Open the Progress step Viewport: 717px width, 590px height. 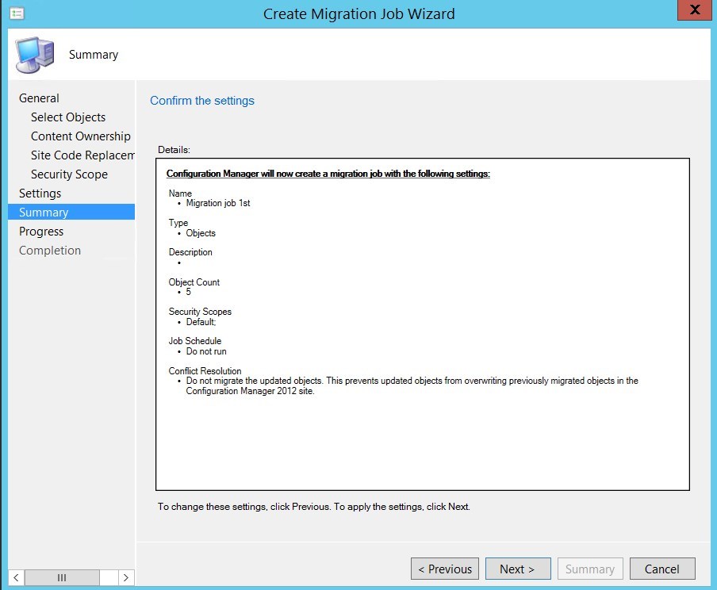coord(41,231)
